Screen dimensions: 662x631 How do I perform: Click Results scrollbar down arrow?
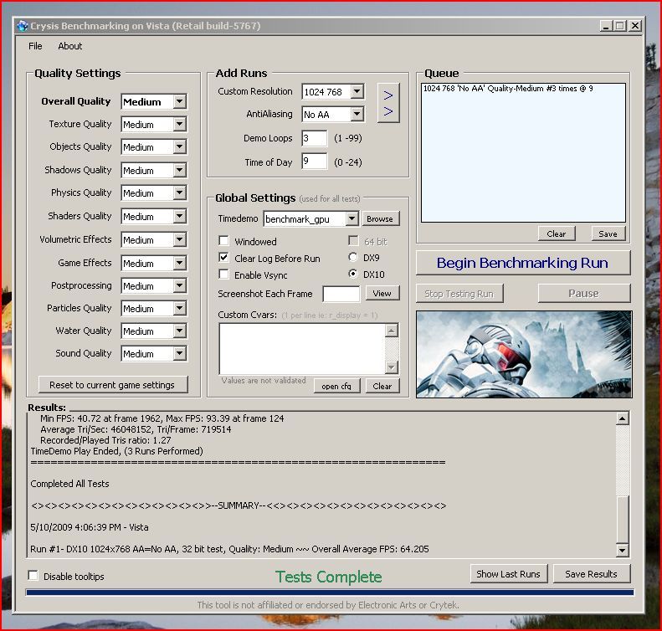pyautogui.click(x=623, y=550)
